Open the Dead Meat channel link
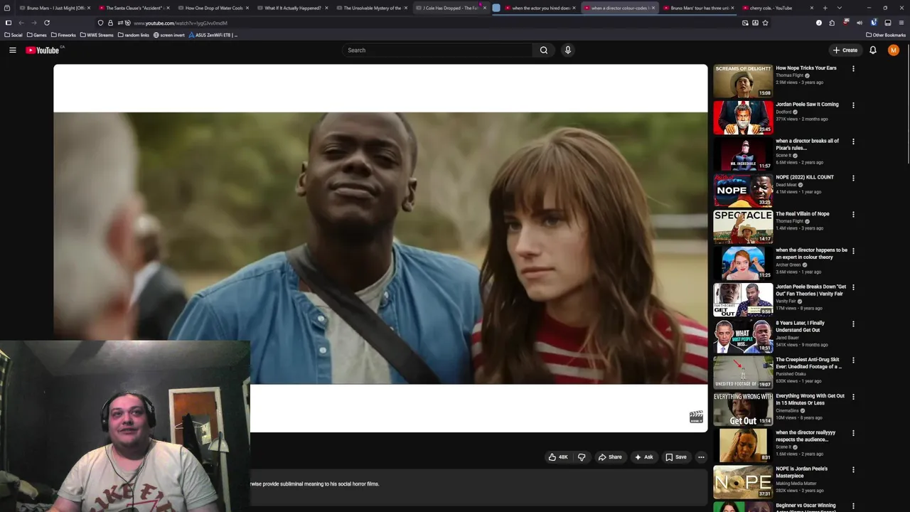Screen dimensions: 910x512 tap(786, 185)
